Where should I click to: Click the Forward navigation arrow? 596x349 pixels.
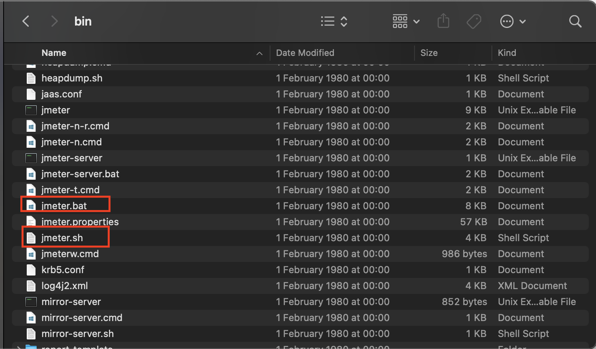point(54,21)
